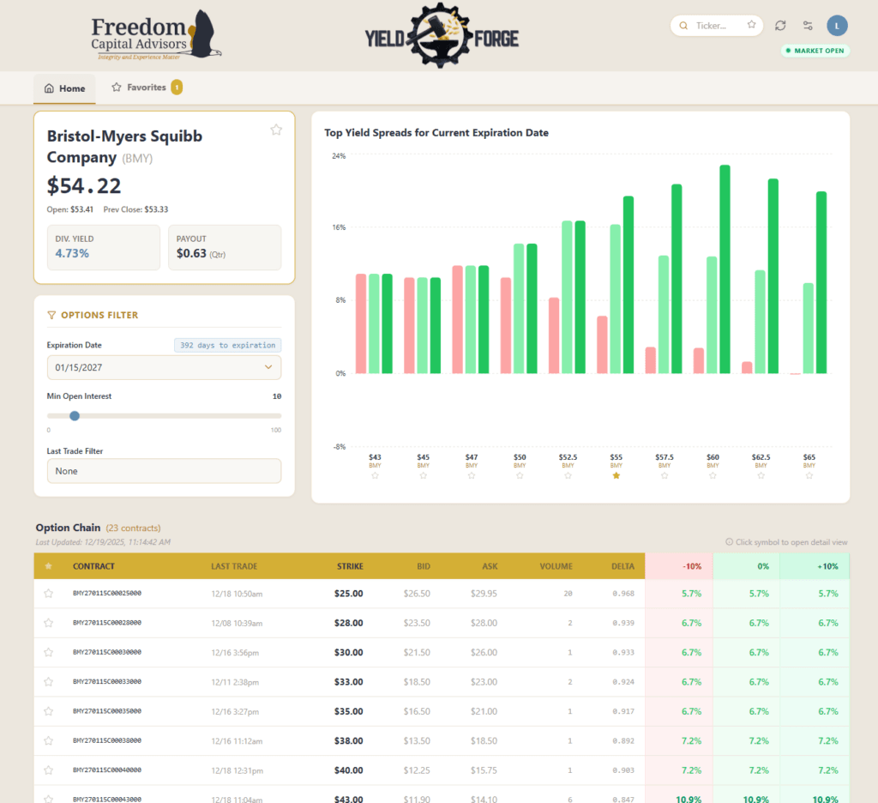Screen dimensions: 878x803
Task: Star the $25.00 strike contract row
Action: (x=48, y=594)
